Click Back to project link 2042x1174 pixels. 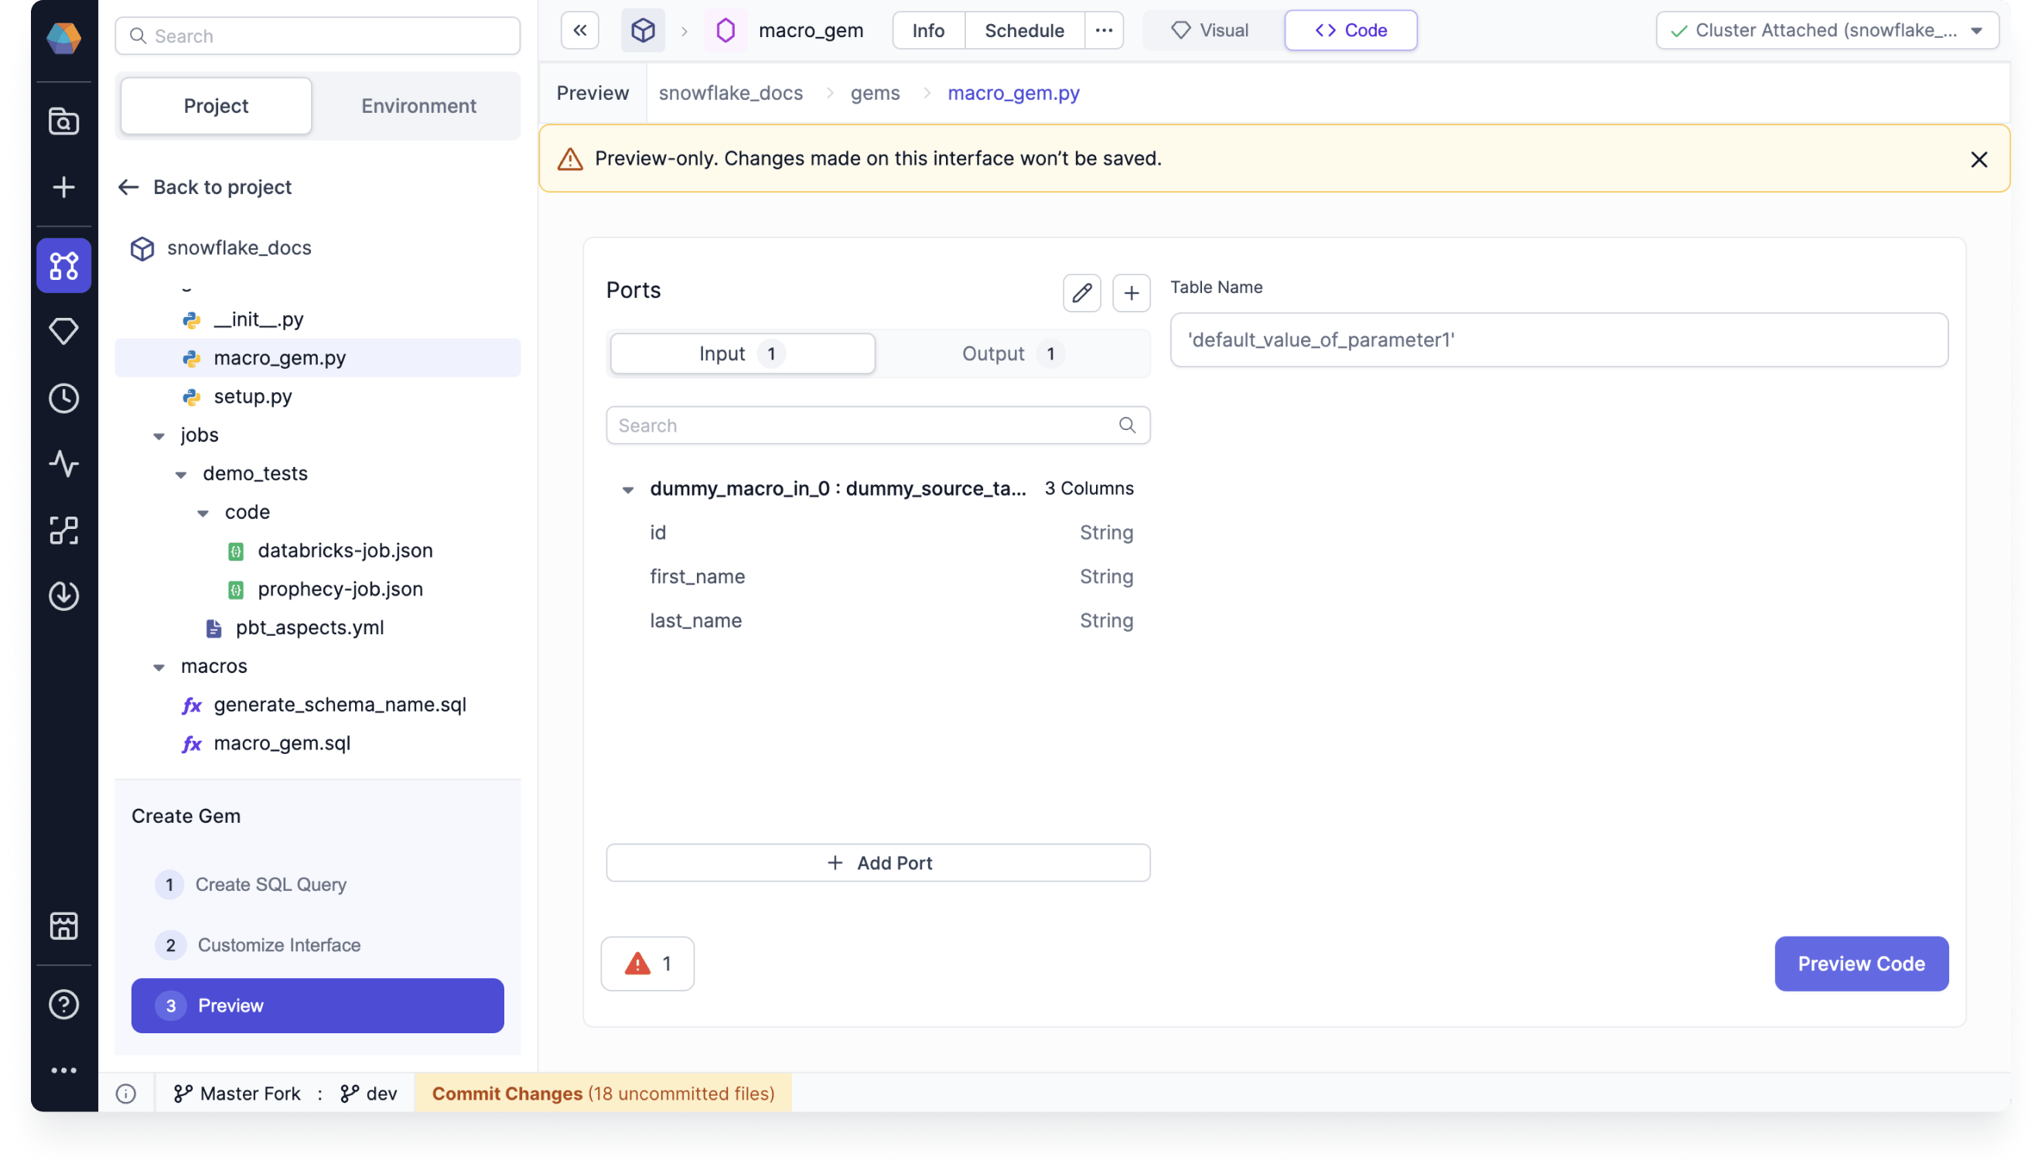click(205, 187)
